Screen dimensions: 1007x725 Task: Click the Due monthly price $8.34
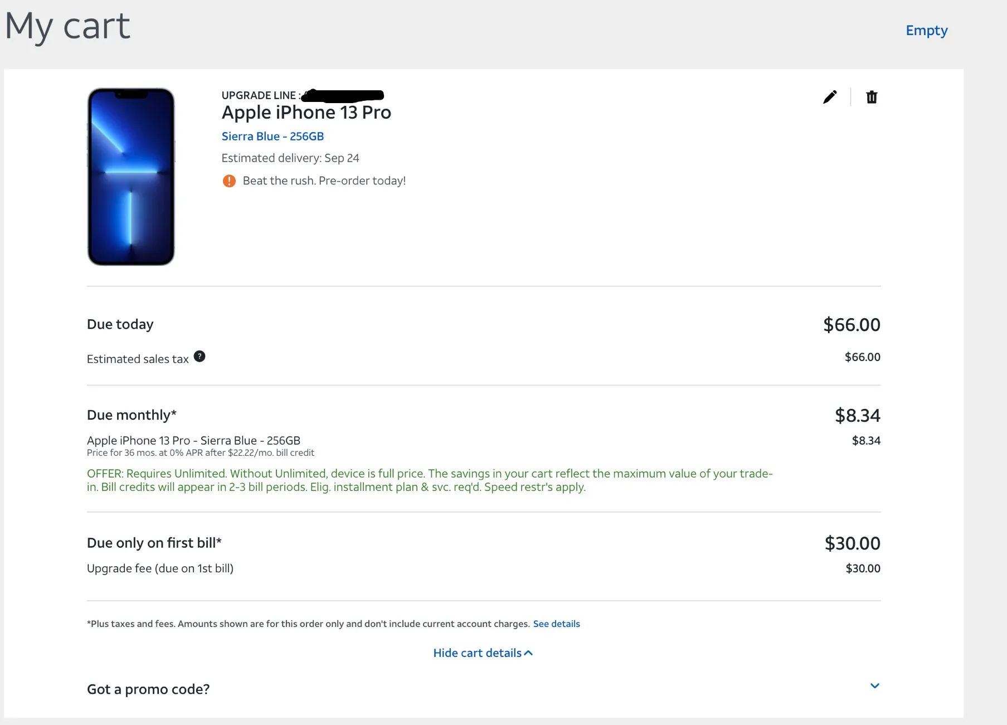point(858,416)
